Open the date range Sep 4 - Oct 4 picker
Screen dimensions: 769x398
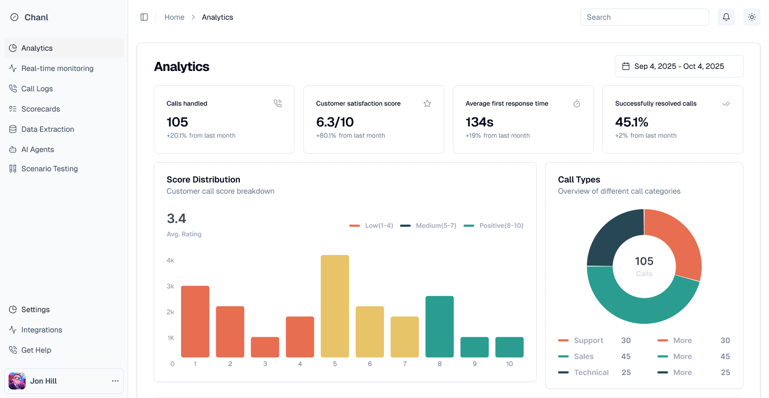coord(679,67)
